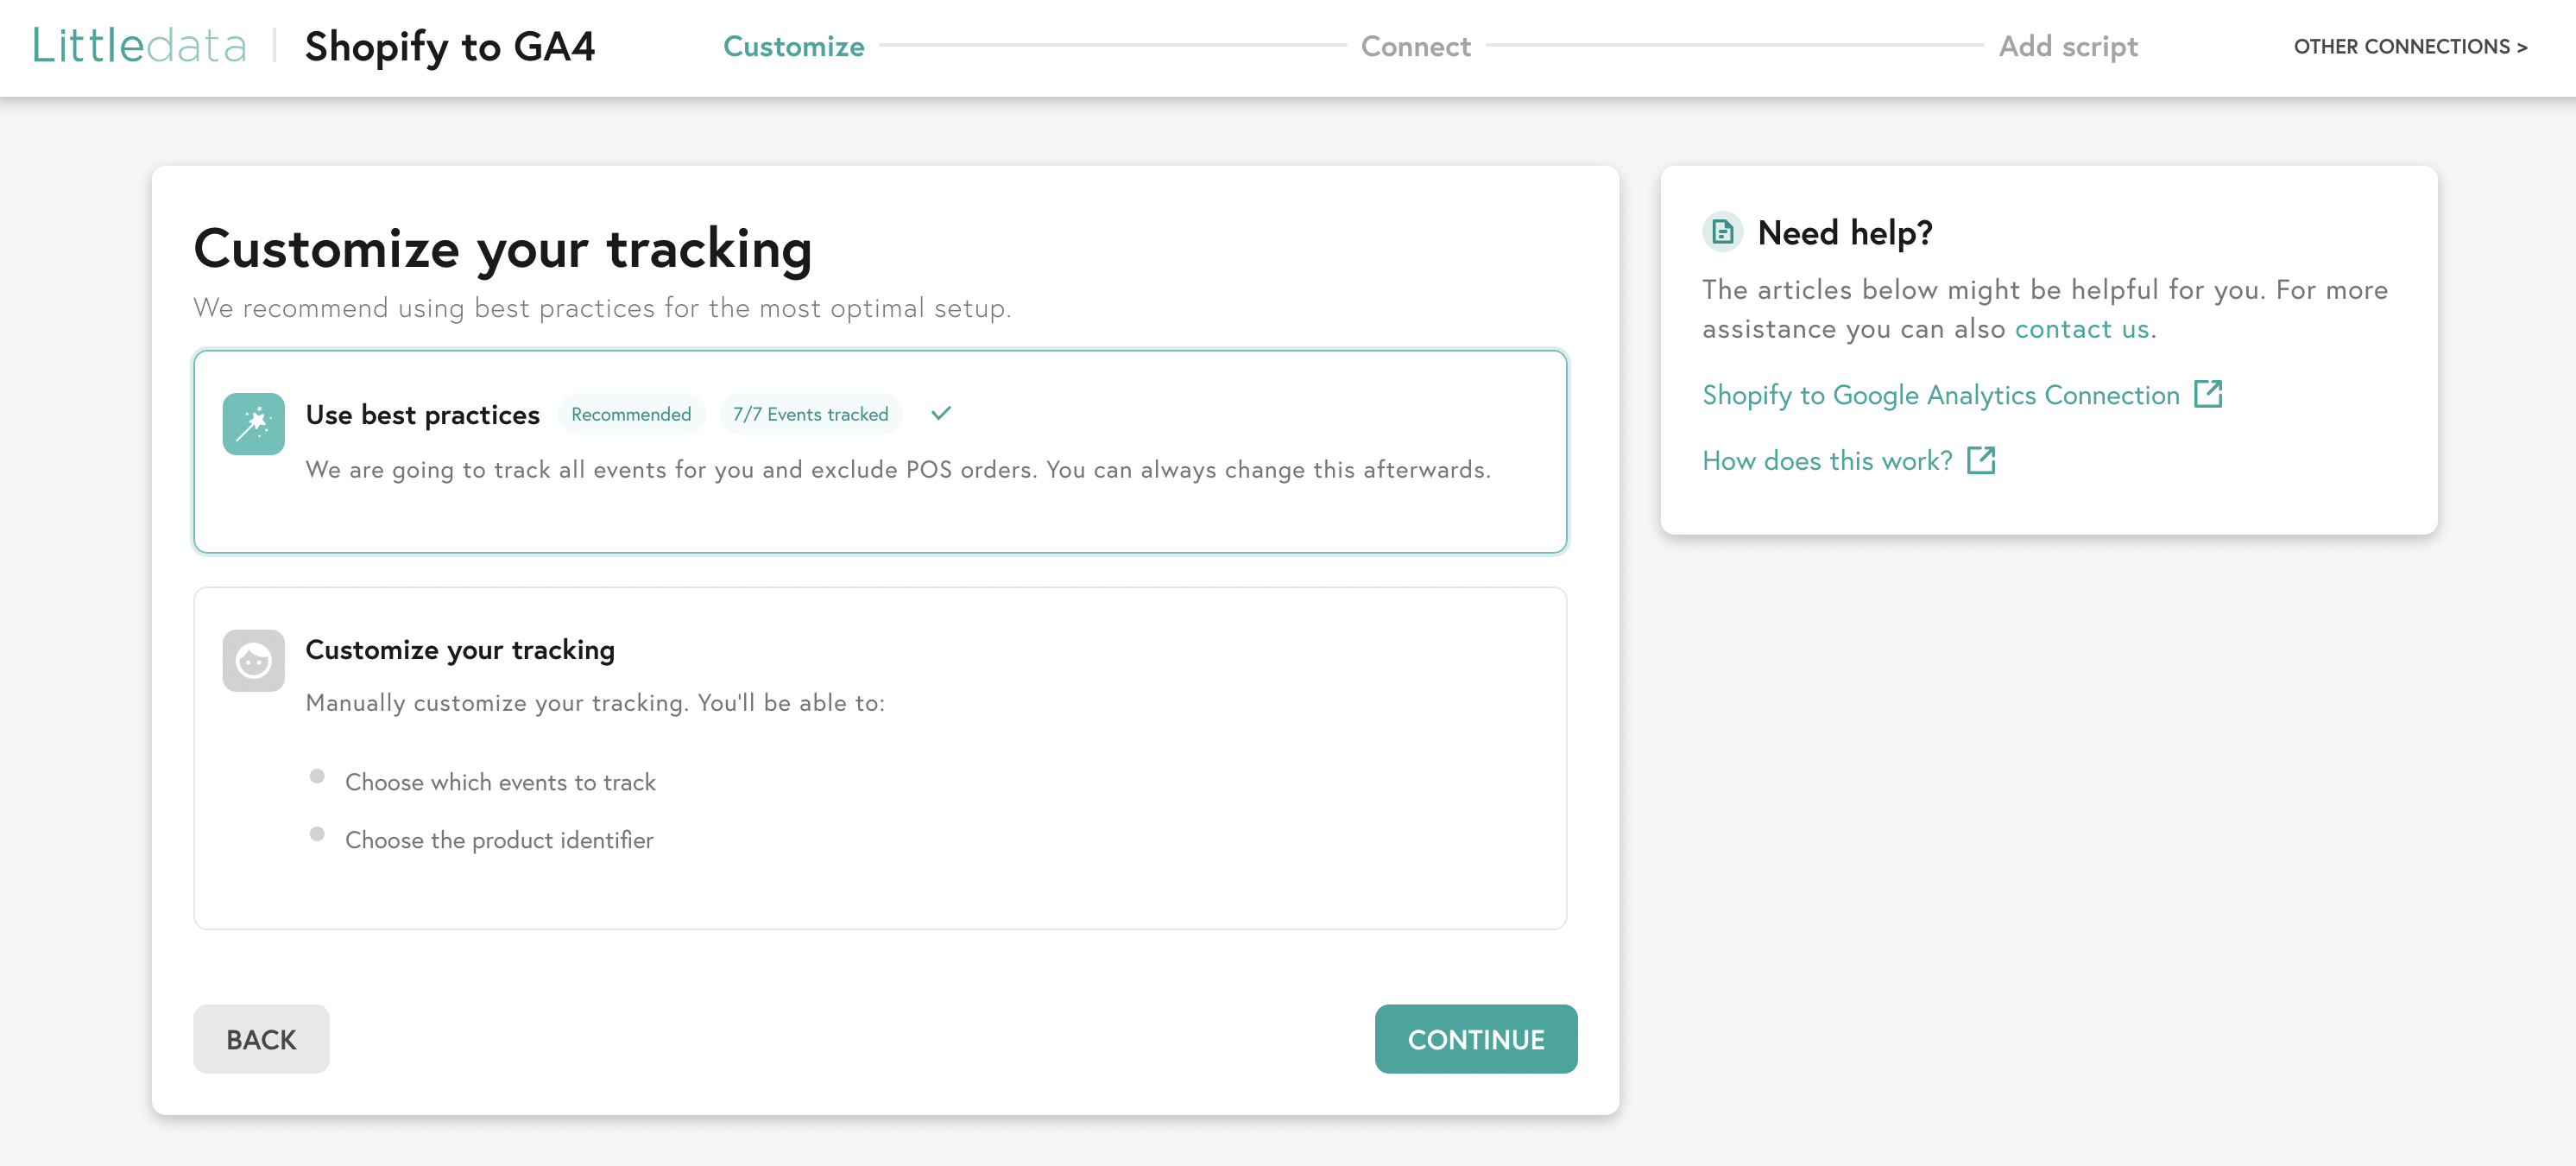Go to the Add script step
Image resolution: width=2576 pixels, height=1166 pixels.
(2068, 46)
